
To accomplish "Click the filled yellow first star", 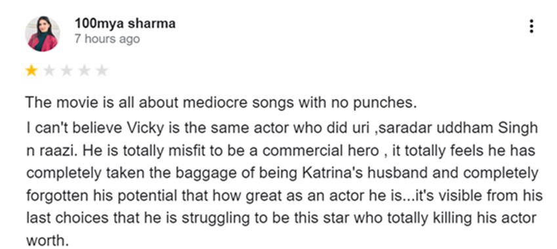I will click(31, 71).
